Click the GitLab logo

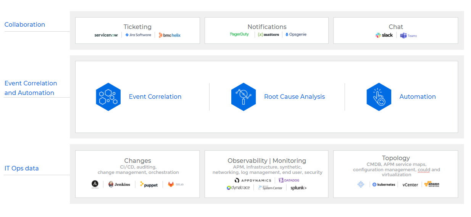click(x=176, y=185)
